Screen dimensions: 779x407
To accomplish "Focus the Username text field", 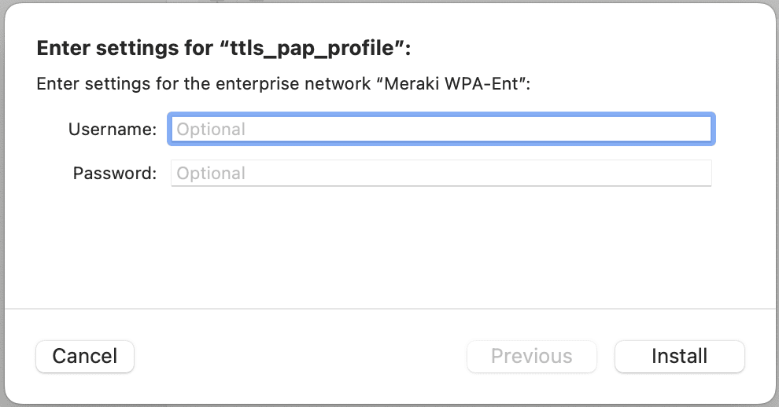I will tap(441, 129).
